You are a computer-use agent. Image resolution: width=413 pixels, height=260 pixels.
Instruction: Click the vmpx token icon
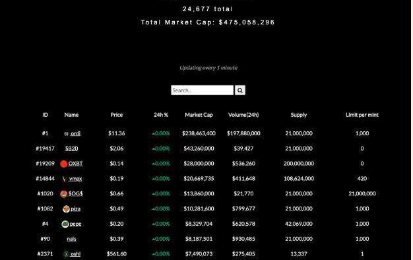tap(64, 179)
